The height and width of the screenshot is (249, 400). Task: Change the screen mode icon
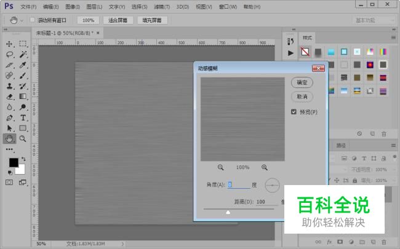click(x=23, y=182)
